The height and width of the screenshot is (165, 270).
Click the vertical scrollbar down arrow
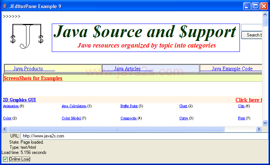click(x=265, y=123)
